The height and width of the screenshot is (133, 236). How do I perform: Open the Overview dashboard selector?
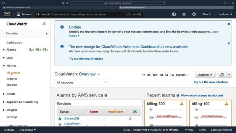click(89, 74)
